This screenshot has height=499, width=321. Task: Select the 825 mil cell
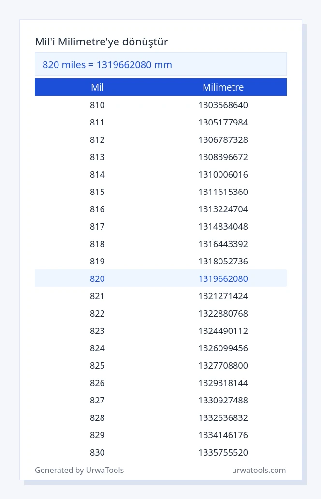[97, 365]
